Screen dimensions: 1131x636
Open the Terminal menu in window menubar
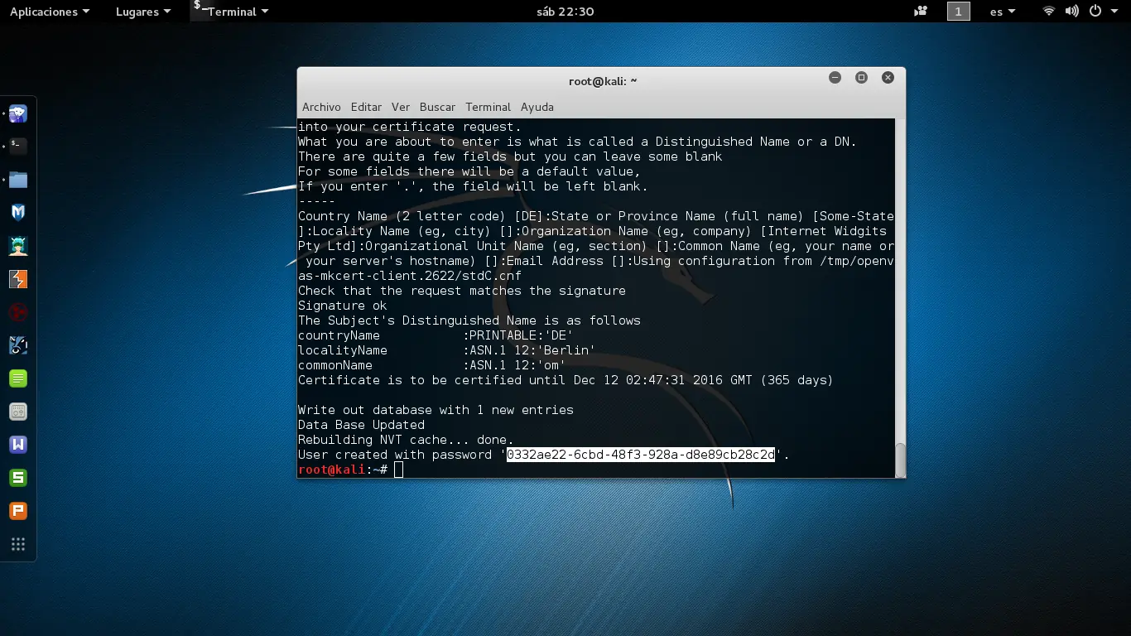coord(488,107)
